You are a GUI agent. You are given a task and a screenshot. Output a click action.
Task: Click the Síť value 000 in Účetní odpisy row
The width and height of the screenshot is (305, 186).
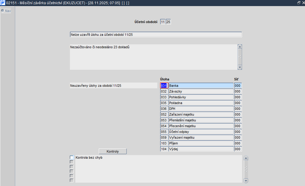click(238, 132)
